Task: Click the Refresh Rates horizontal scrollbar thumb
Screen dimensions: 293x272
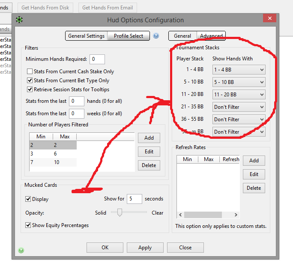Action: coord(203,215)
